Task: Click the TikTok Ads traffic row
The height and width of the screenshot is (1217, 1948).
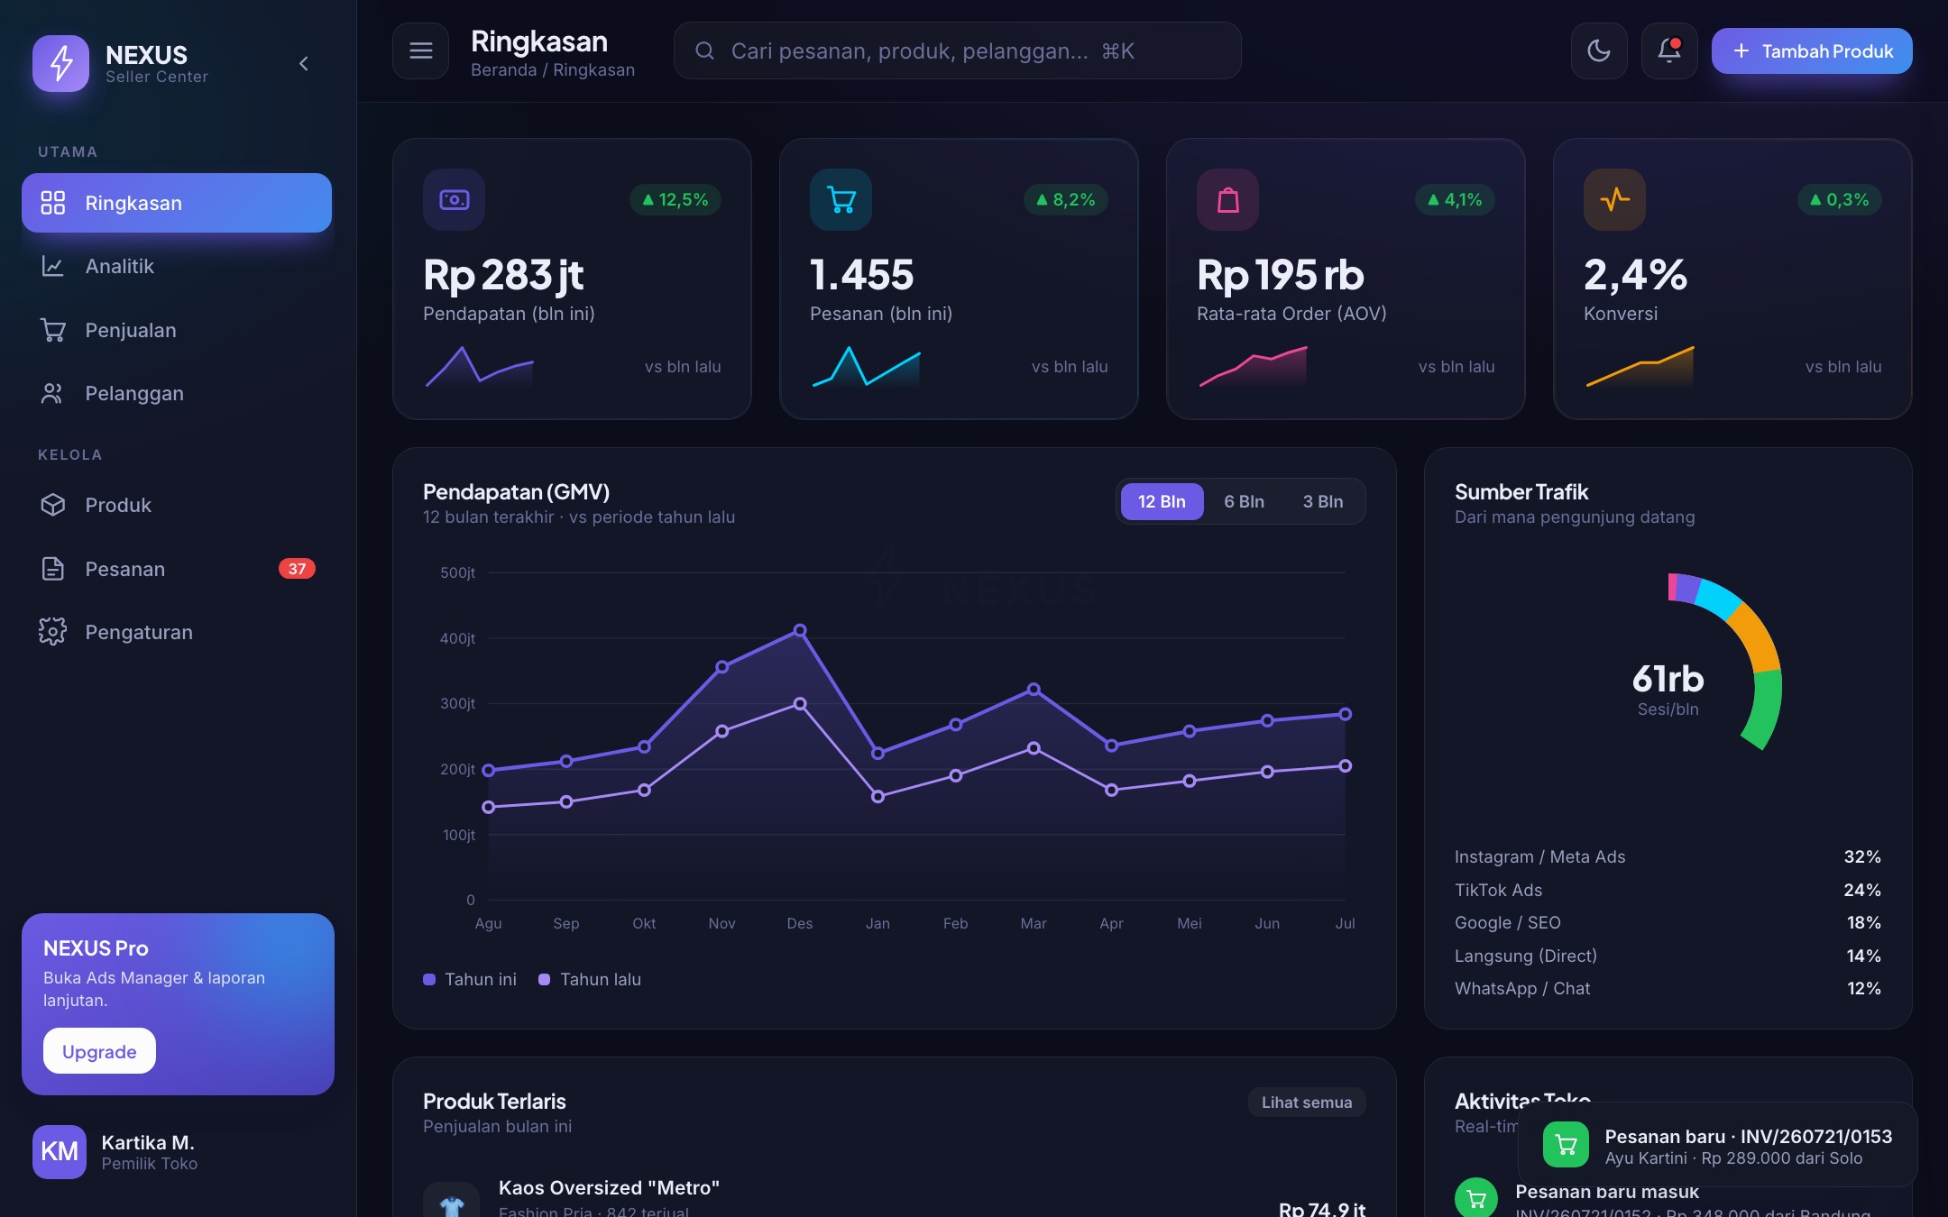Action: (1668, 890)
